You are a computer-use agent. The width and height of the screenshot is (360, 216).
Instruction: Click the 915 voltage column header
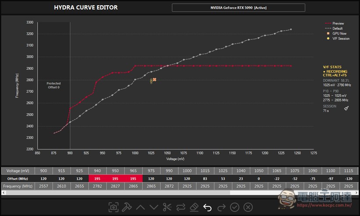pos(61,171)
